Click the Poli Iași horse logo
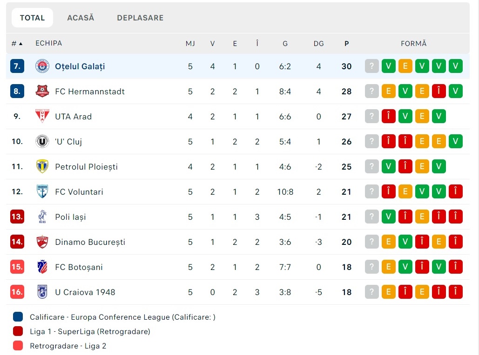 click(42, 217)
